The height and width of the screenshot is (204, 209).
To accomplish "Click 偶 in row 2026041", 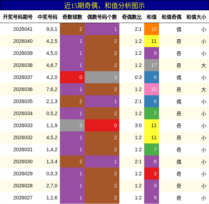I will (179, 29).
